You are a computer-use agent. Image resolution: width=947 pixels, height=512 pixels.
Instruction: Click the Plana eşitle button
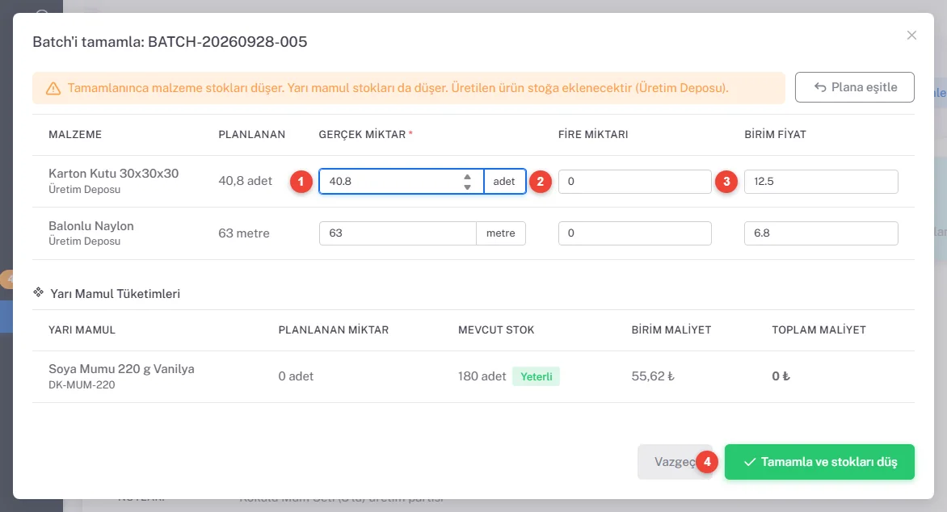click(x=855, y=87)
